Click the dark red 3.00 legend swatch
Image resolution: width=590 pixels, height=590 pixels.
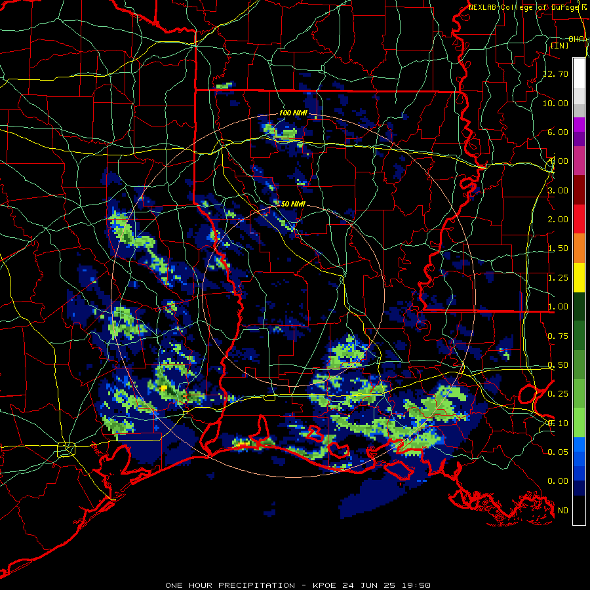click(x=579, y=190)
